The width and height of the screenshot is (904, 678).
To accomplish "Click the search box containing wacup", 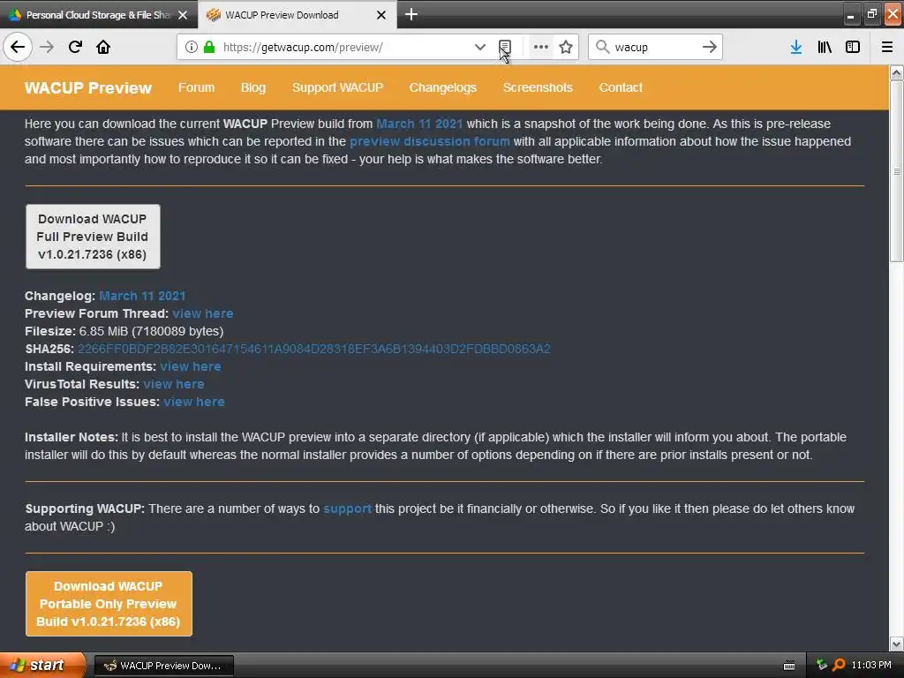I will [x=656, y=47].
